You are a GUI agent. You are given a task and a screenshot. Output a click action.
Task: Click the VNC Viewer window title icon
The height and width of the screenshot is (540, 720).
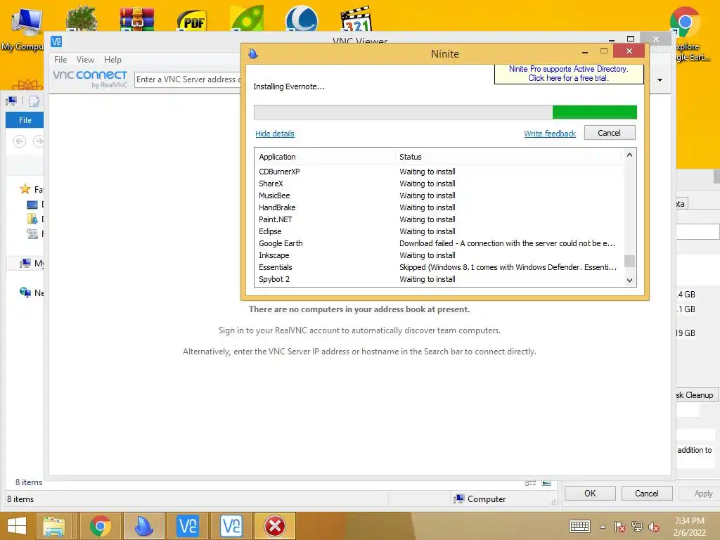(56, 41)
